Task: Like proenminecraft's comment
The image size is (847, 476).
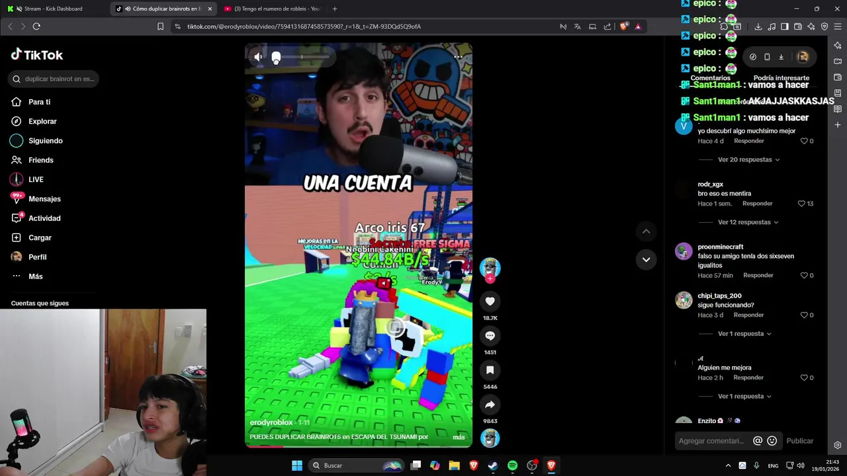Action: pos(804,276)
